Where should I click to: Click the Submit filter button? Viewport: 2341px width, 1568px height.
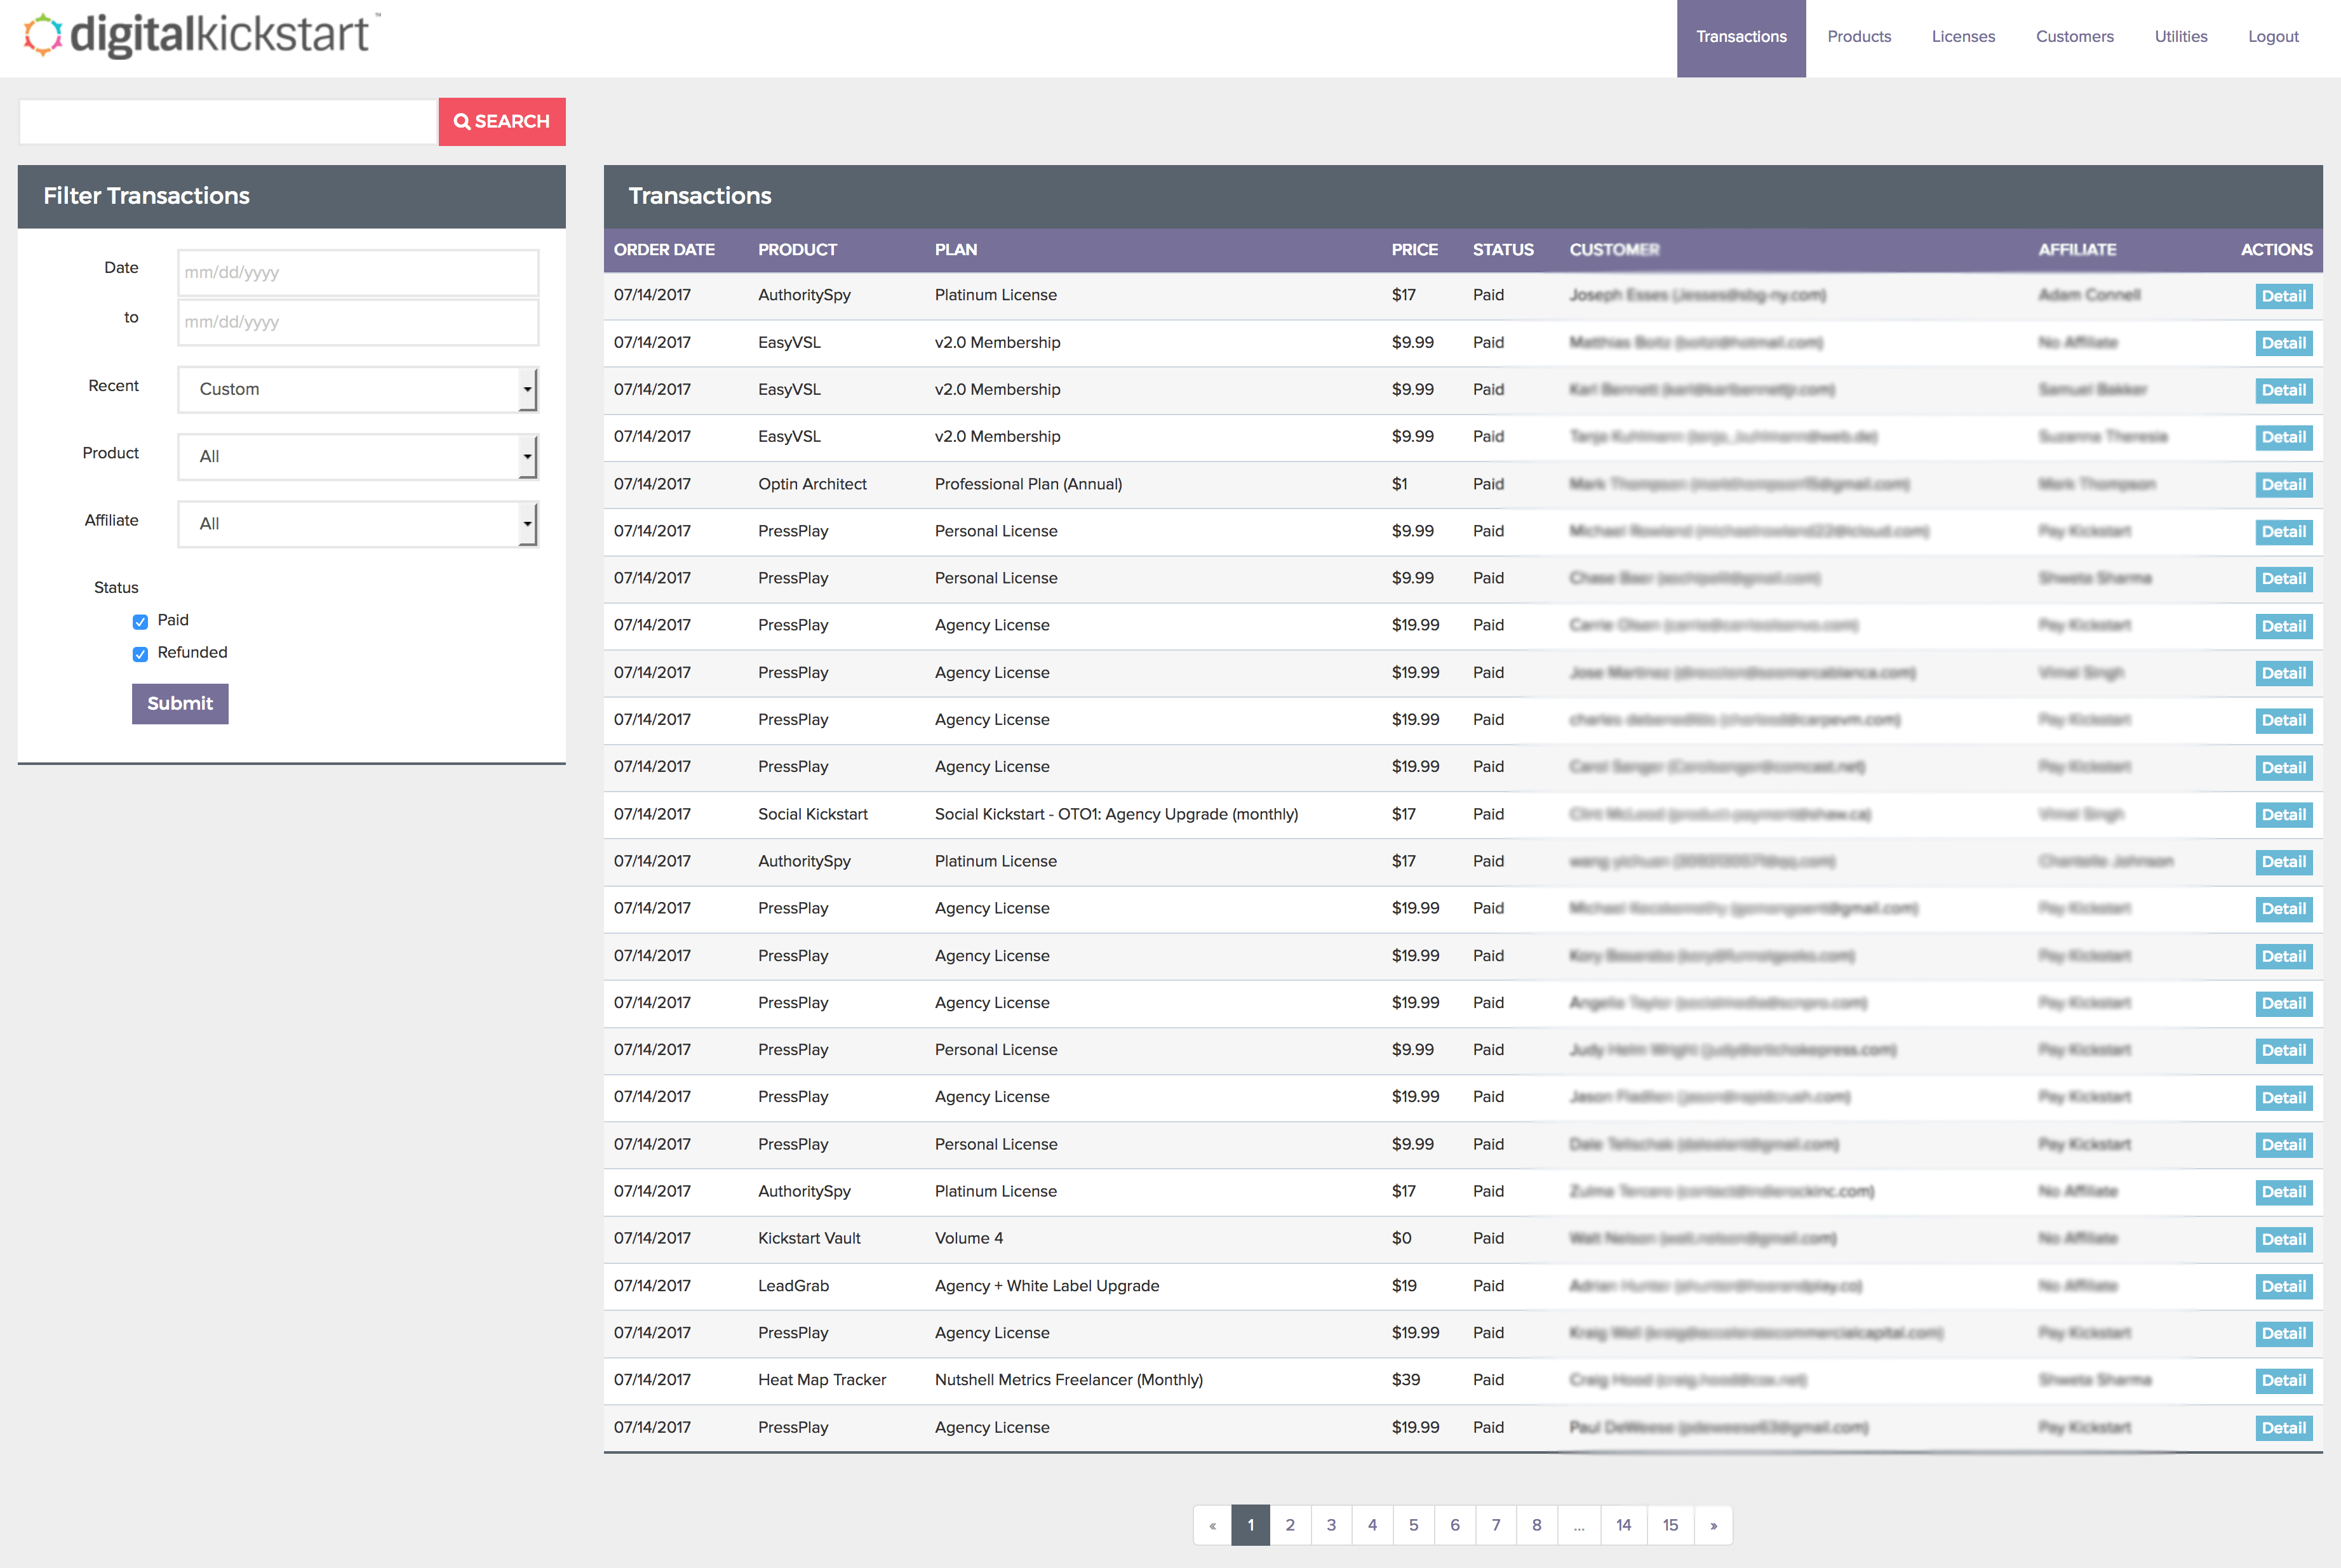click(x=180, y=704)
